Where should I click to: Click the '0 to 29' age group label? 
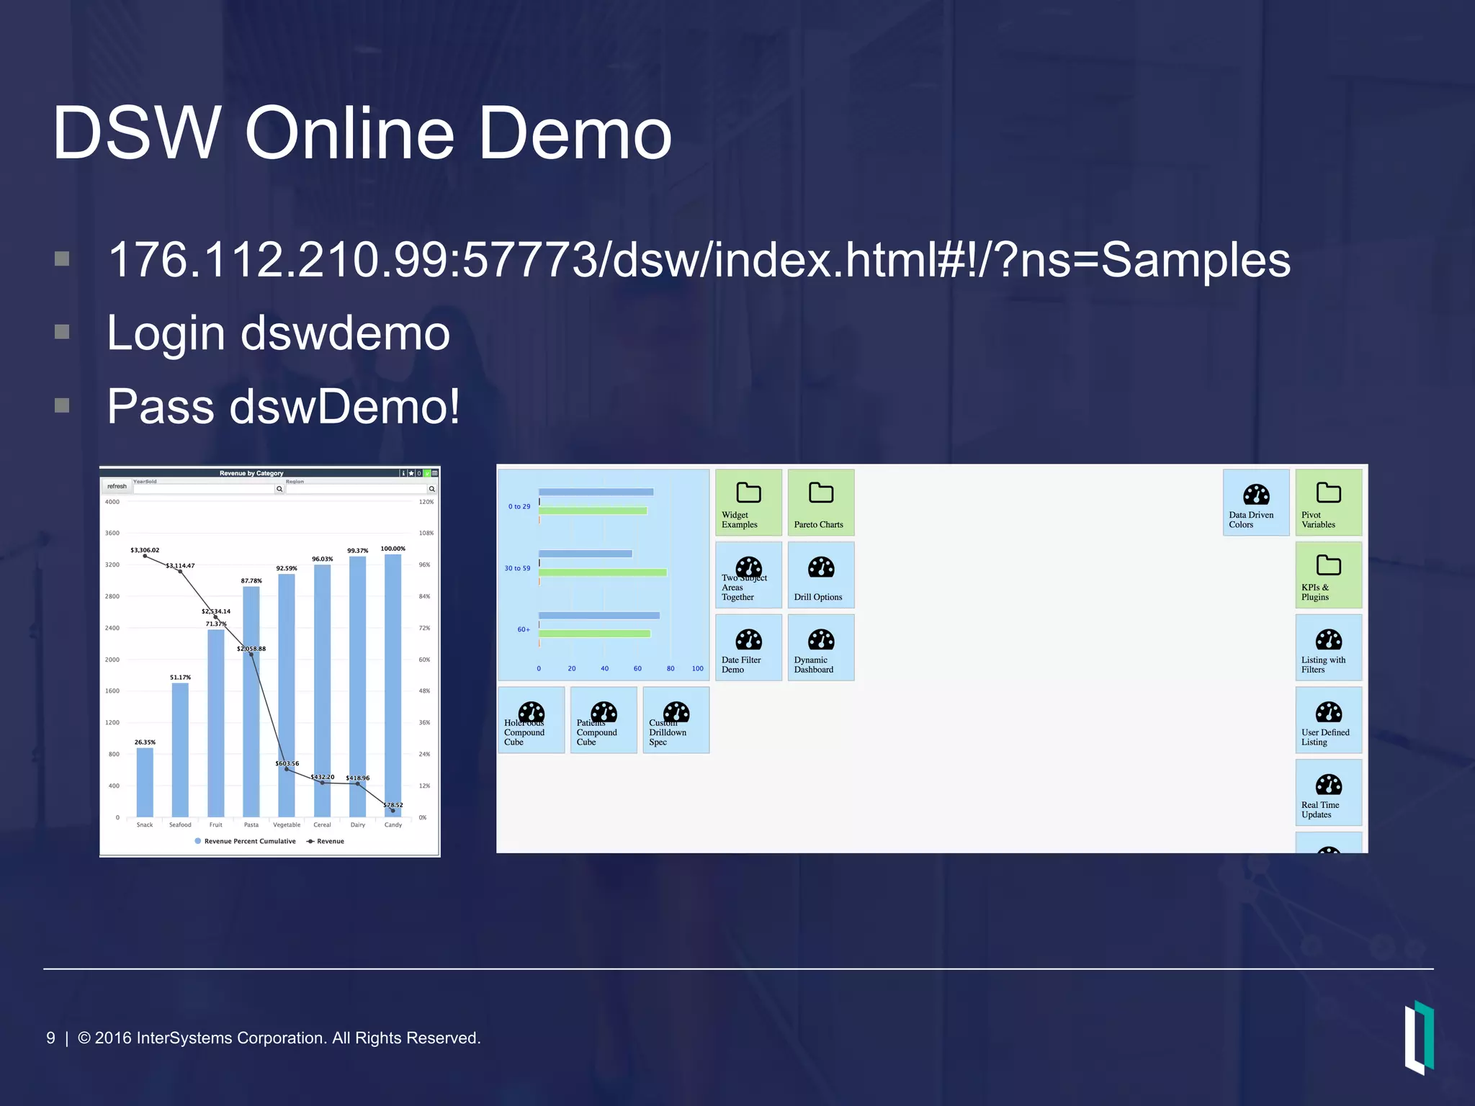pyautogui.click(x=519, y=507)
